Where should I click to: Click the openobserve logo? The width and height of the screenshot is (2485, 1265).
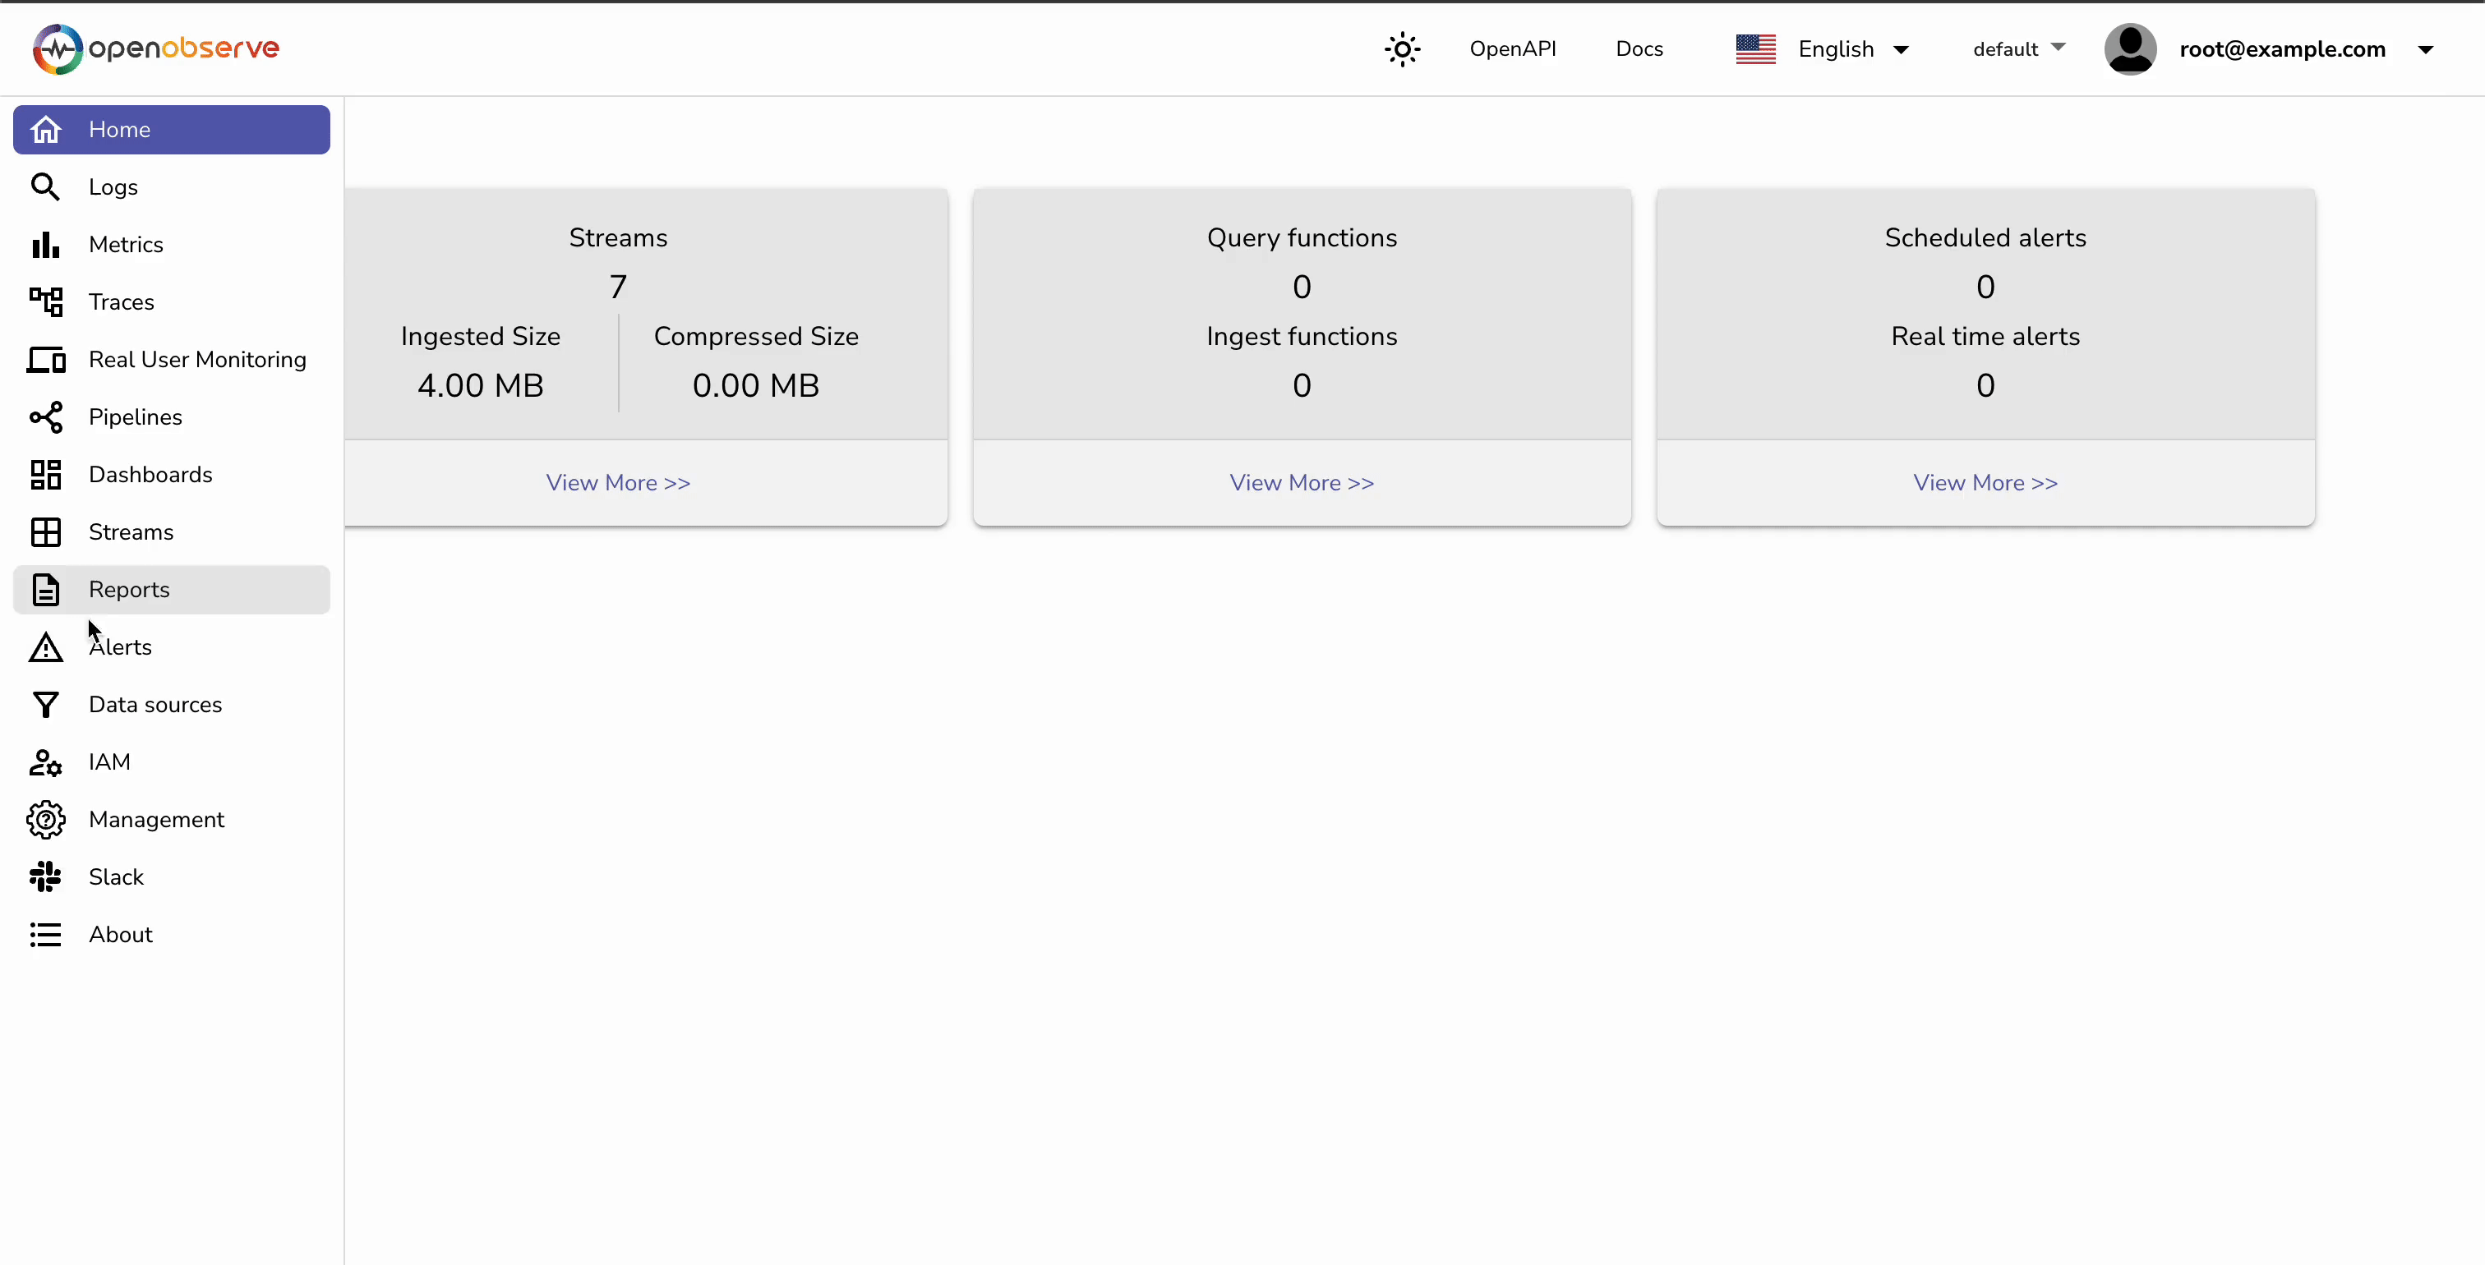155,48
